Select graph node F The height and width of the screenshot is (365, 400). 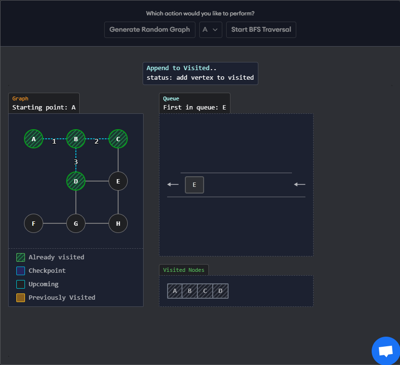tap(34, 223)
